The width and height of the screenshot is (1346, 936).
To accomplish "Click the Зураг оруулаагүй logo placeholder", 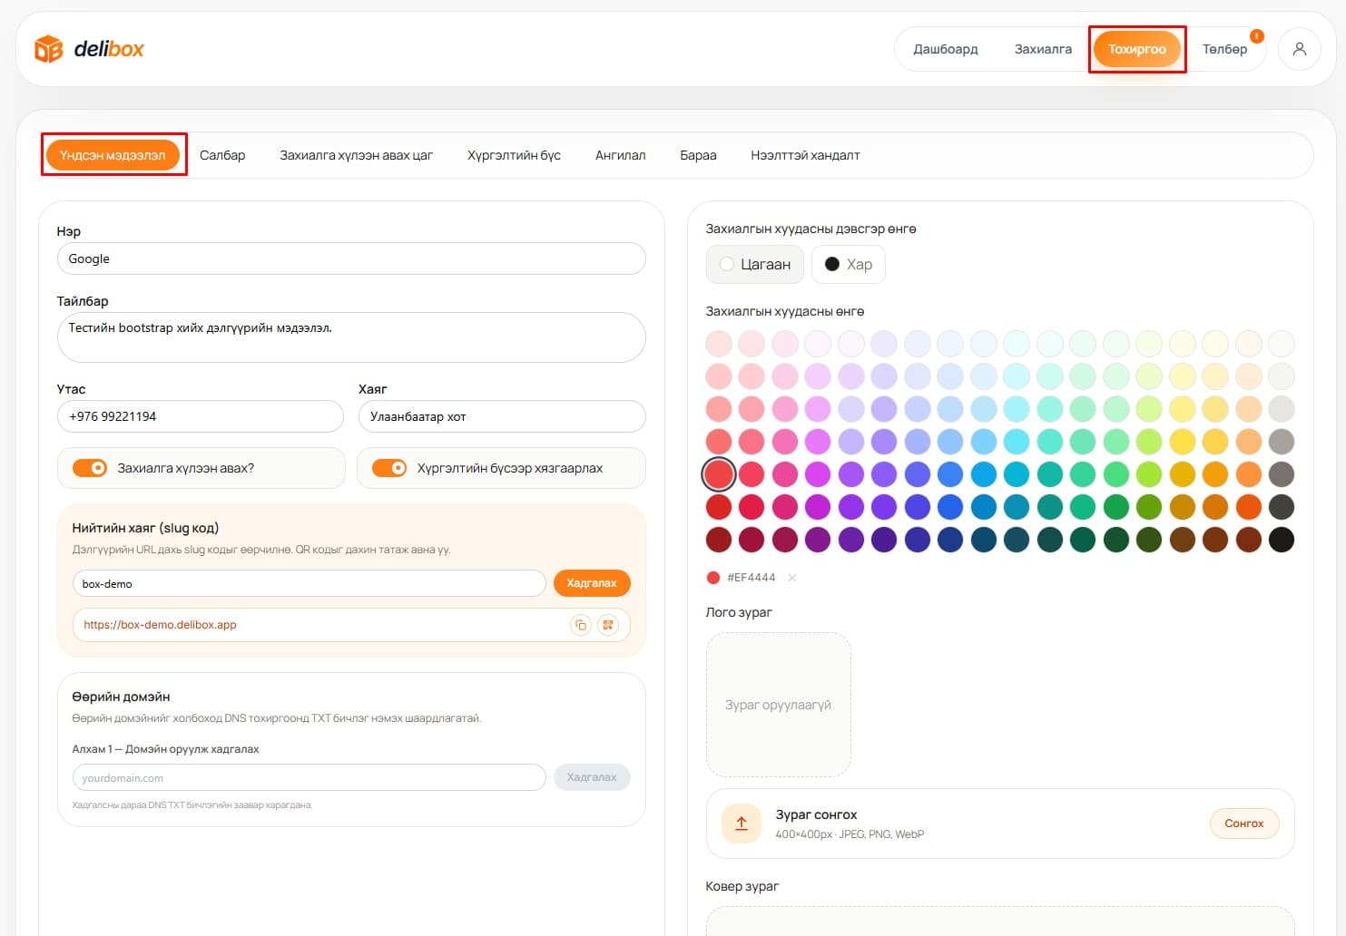I will (x=779, y=705).
